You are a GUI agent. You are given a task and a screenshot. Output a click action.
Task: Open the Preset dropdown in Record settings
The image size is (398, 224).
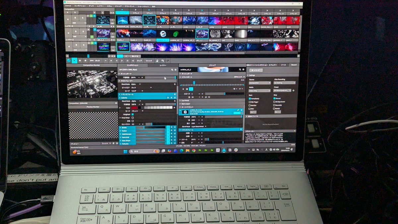pos(282,91)
